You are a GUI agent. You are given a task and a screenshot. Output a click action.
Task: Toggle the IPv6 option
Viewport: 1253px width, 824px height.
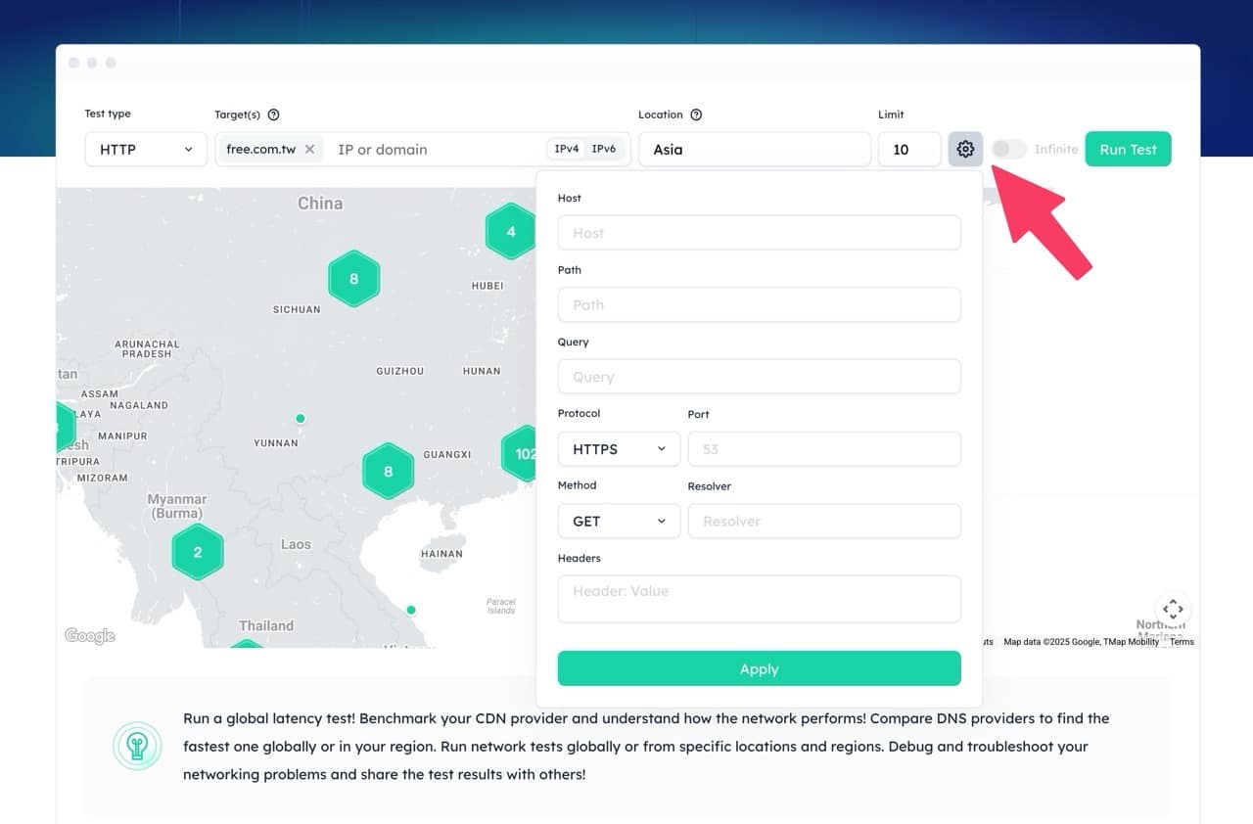[x=604, y=150]
